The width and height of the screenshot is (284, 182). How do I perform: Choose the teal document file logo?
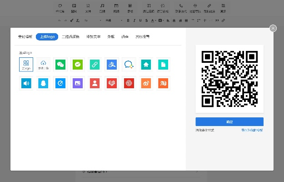163,65
